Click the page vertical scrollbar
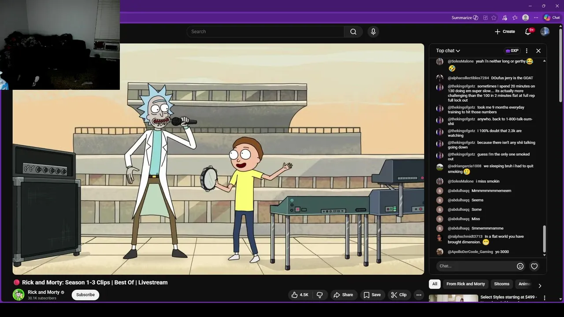564x317 pixels. click(x=561, y=66)
